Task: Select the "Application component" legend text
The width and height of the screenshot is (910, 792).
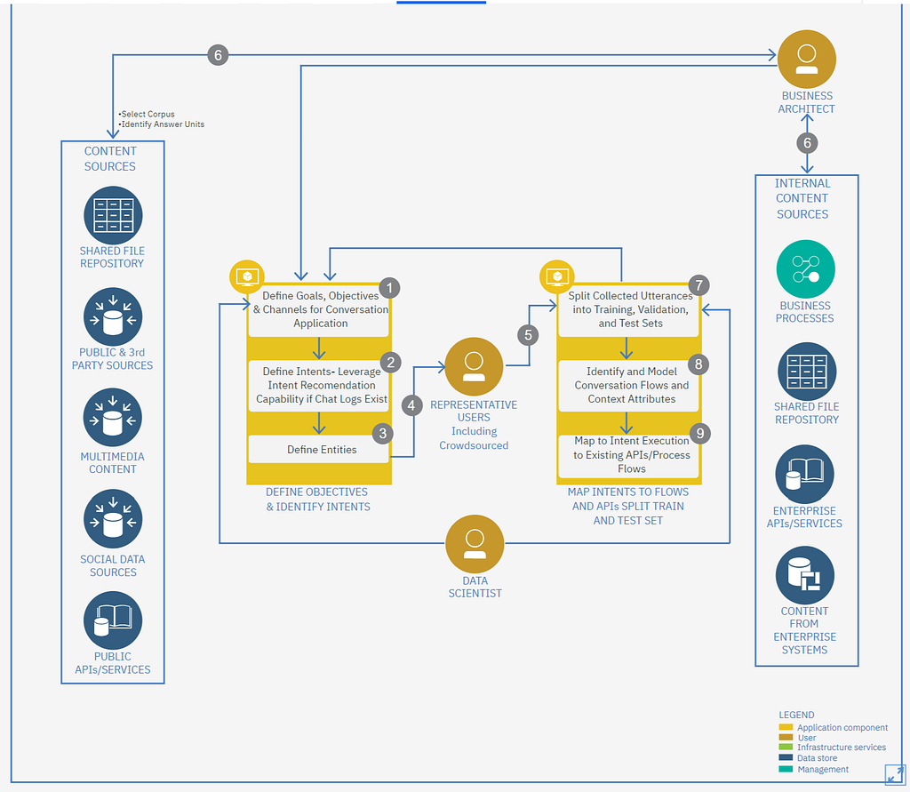Action: click(x=842, y=727)
